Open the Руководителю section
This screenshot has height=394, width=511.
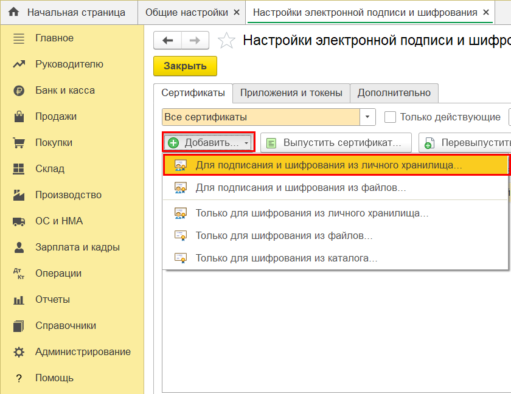click(72, 64)
